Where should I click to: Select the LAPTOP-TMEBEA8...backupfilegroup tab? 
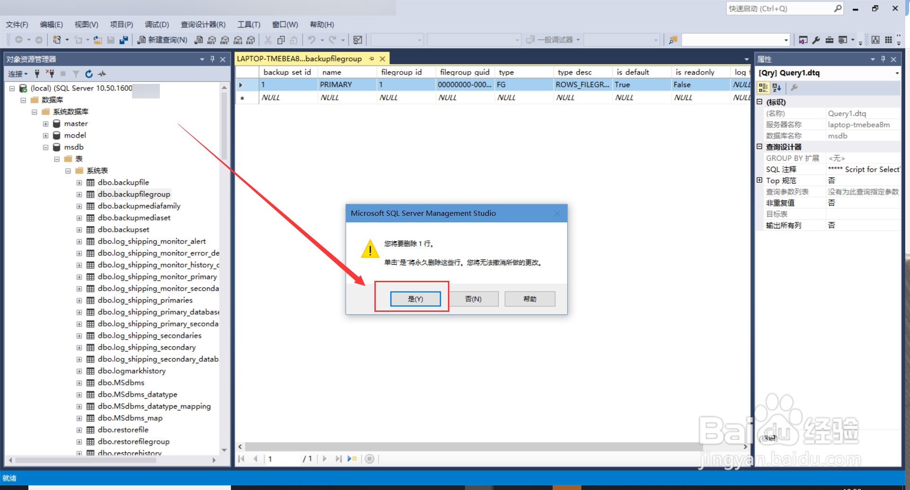tap(299, 58)
